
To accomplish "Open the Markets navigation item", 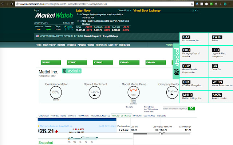I will (x=61, y=45).
